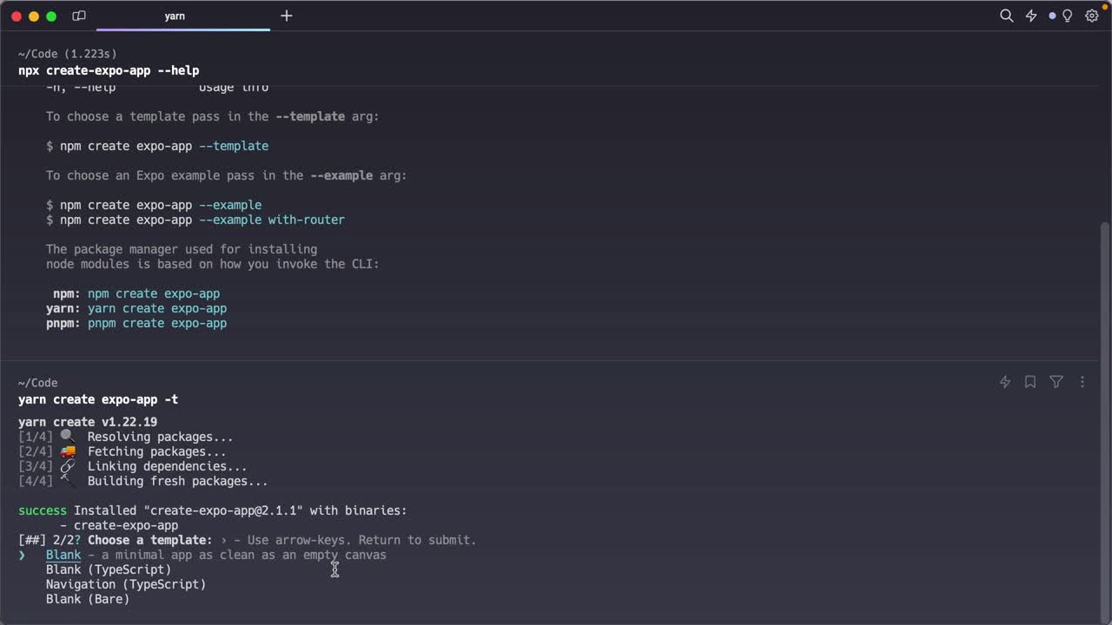Screen dimensions: 1112x625
Task: Click the 'pnpm create expo-app' help line
Action: pyautogui.click(x=136, y=323)
